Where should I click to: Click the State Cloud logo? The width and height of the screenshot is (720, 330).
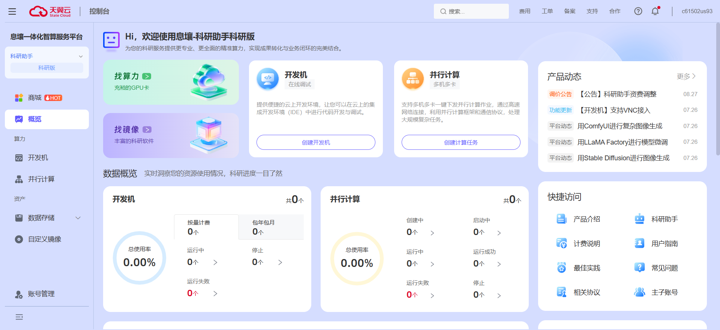50,11
